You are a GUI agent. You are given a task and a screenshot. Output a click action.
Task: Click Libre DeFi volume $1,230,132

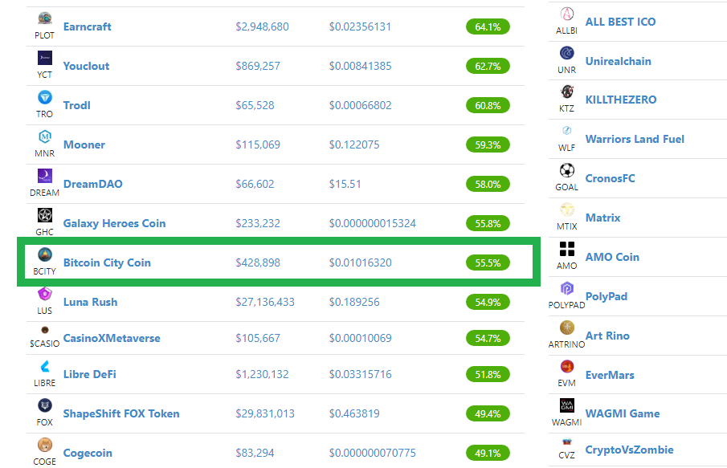point(262,374)
